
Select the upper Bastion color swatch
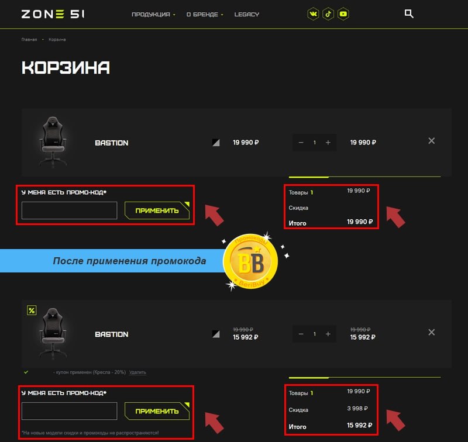tap(216, 142)
